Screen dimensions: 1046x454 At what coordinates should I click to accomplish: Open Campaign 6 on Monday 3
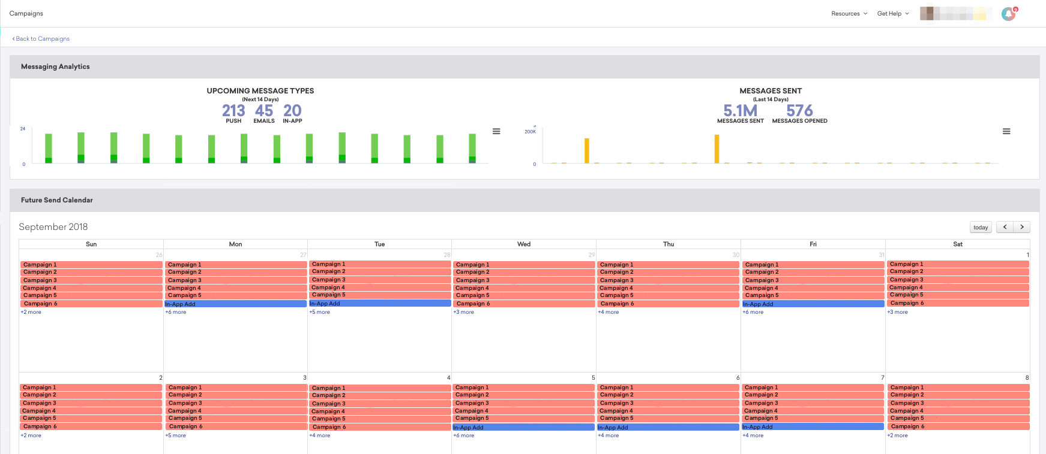click(235, 426)
